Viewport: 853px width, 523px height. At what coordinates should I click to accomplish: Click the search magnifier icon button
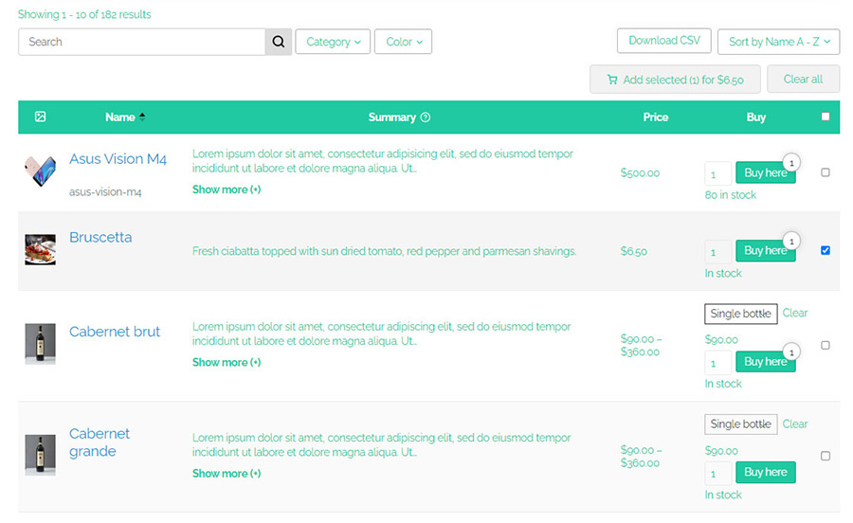[278, 42]
